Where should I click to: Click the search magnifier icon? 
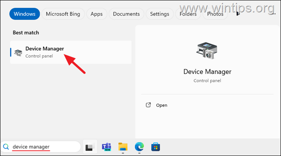(x=6, y=147)
